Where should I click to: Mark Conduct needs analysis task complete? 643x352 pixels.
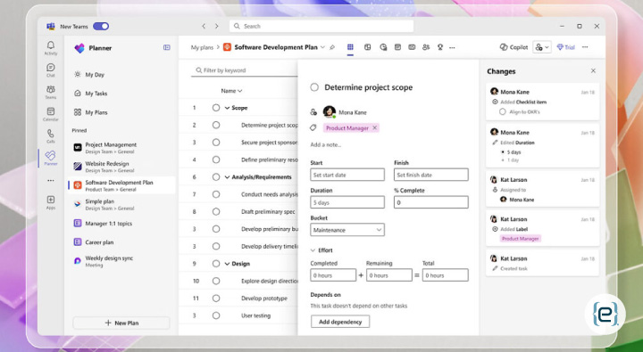[216, 194]
